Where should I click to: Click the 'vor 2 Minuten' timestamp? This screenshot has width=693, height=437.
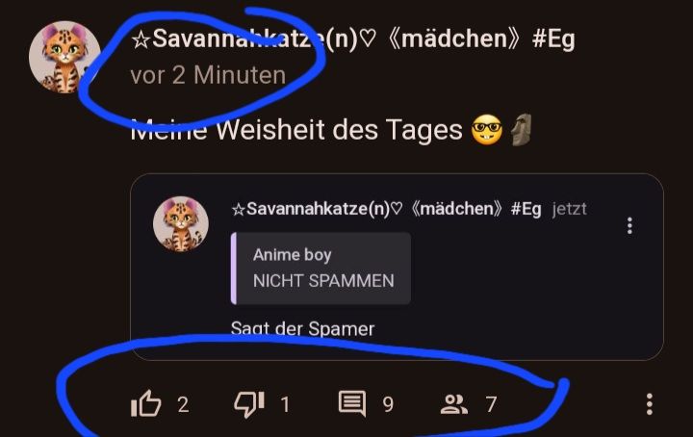[208, 75]
